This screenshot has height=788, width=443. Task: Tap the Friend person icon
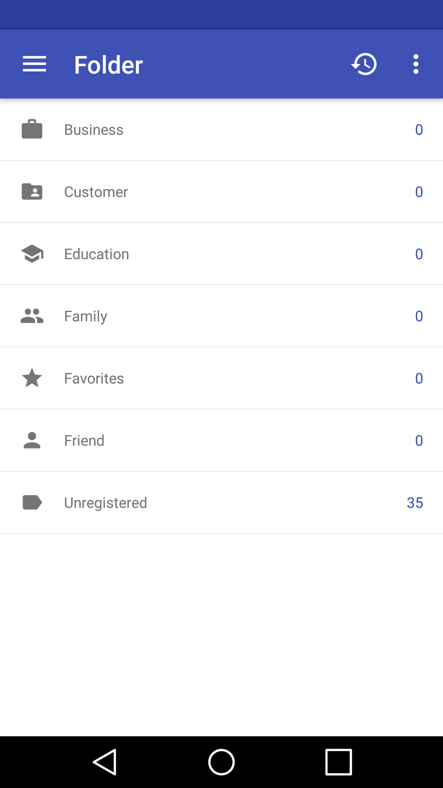32,440
